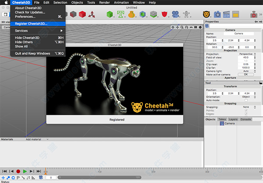Select Register Cheetah3D menu entry
The height and width of the screenshot is (183, 263).
pyautogui.click(x=38, y=24)
